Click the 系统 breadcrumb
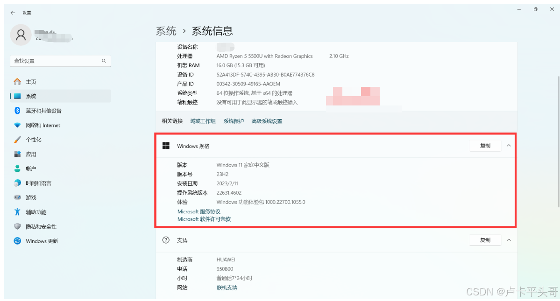The height and width of the screenshot is (301, 560). click(x=166, y=31)
